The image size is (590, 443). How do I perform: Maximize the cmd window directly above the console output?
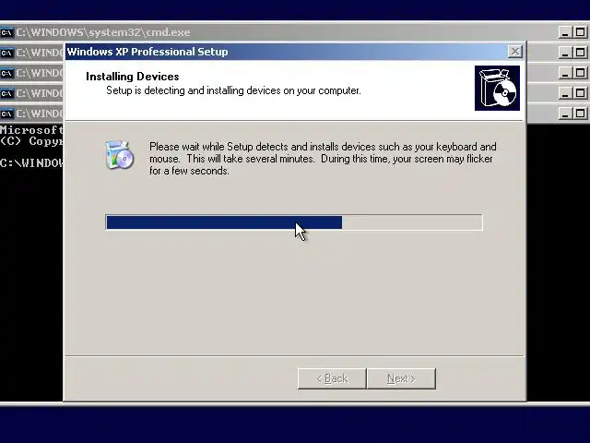pos(581,114)
